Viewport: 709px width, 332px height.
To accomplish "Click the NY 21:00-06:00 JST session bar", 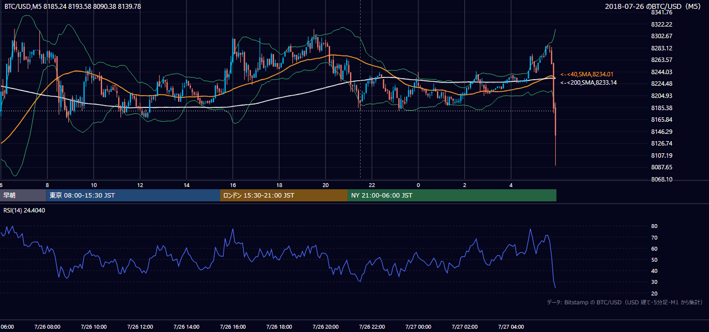I will [452, 195].
